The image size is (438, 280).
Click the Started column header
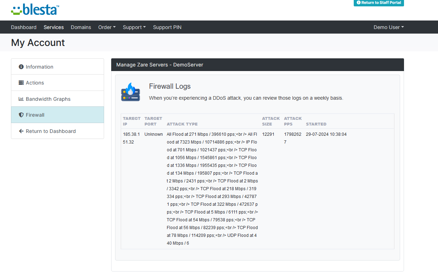coord(316,124)
